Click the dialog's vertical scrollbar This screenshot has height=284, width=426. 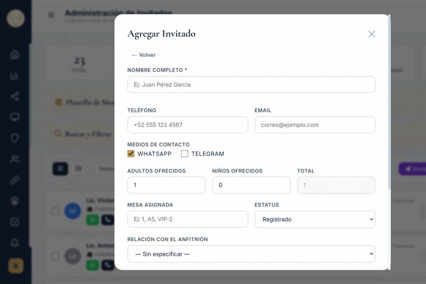click(x=389, y=102)
